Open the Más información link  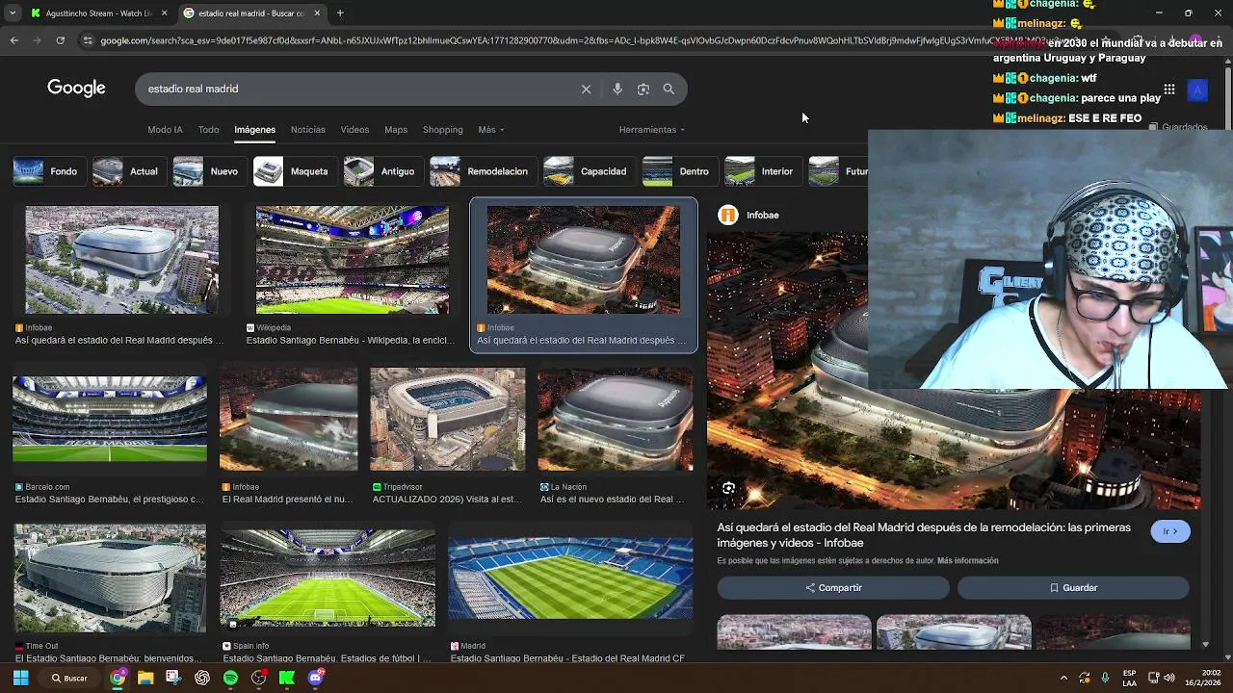pyautogui.click(x=967, y=560)
